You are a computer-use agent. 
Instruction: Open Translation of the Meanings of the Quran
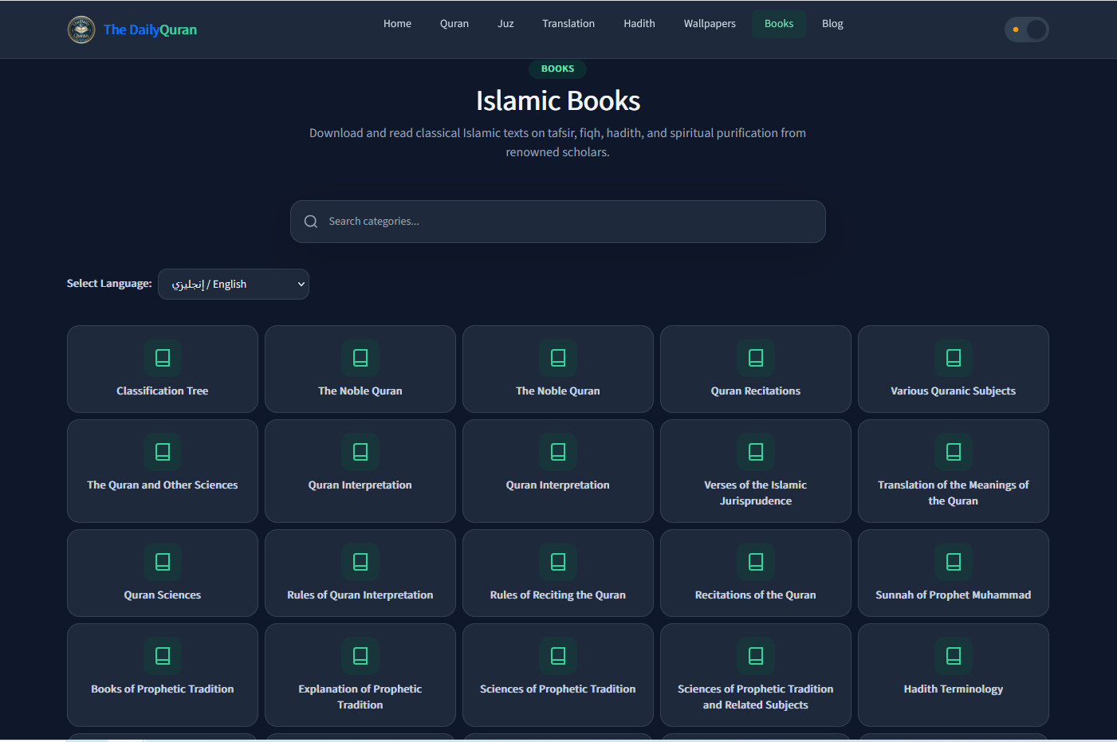coord(954,471)
